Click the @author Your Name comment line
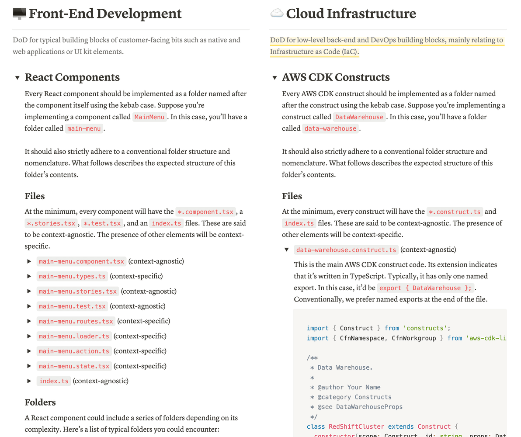The height and width of the screenshot is (437, 521). tap(345, 388)
